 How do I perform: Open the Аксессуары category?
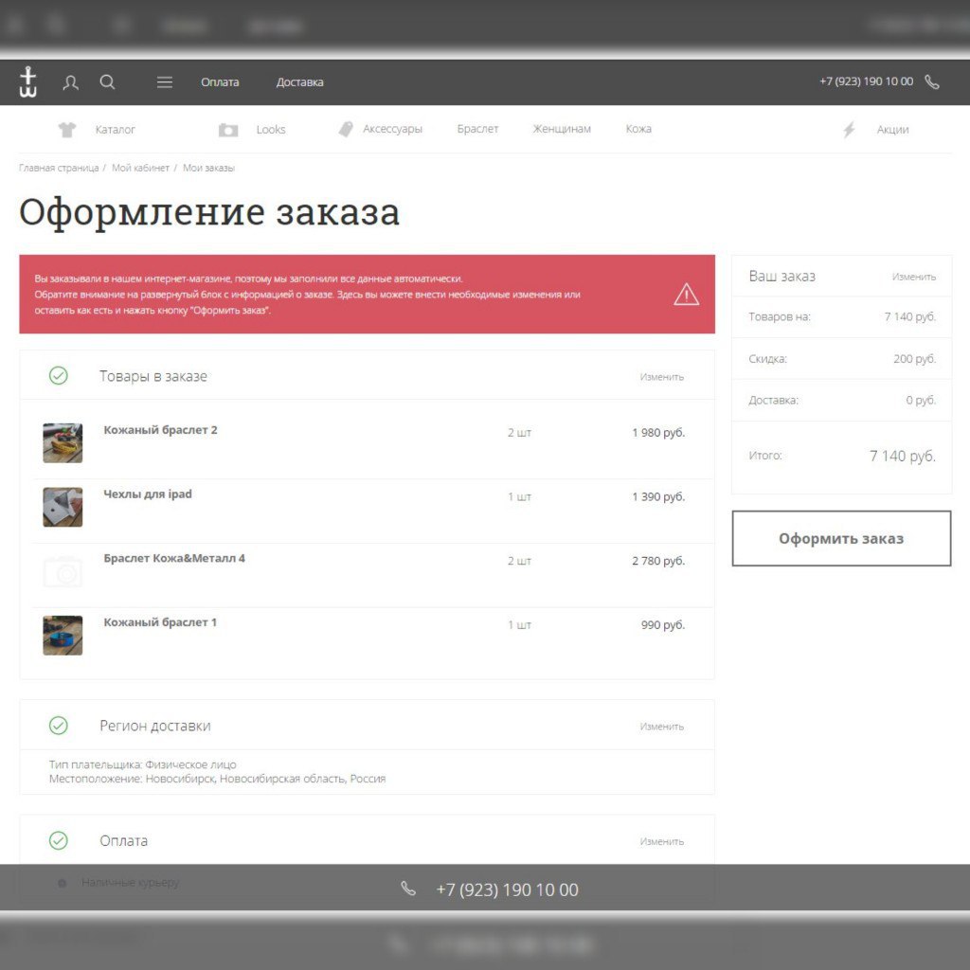(392, 129)
